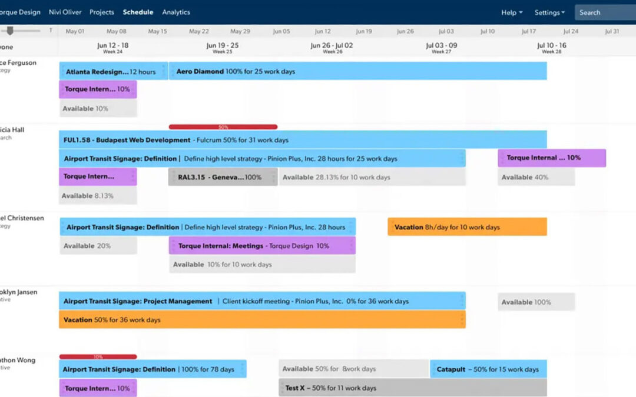The width and height of the screenshot is (636, 397).
Task: Click the Catapult task bar
Action: [x=489, y=369]
